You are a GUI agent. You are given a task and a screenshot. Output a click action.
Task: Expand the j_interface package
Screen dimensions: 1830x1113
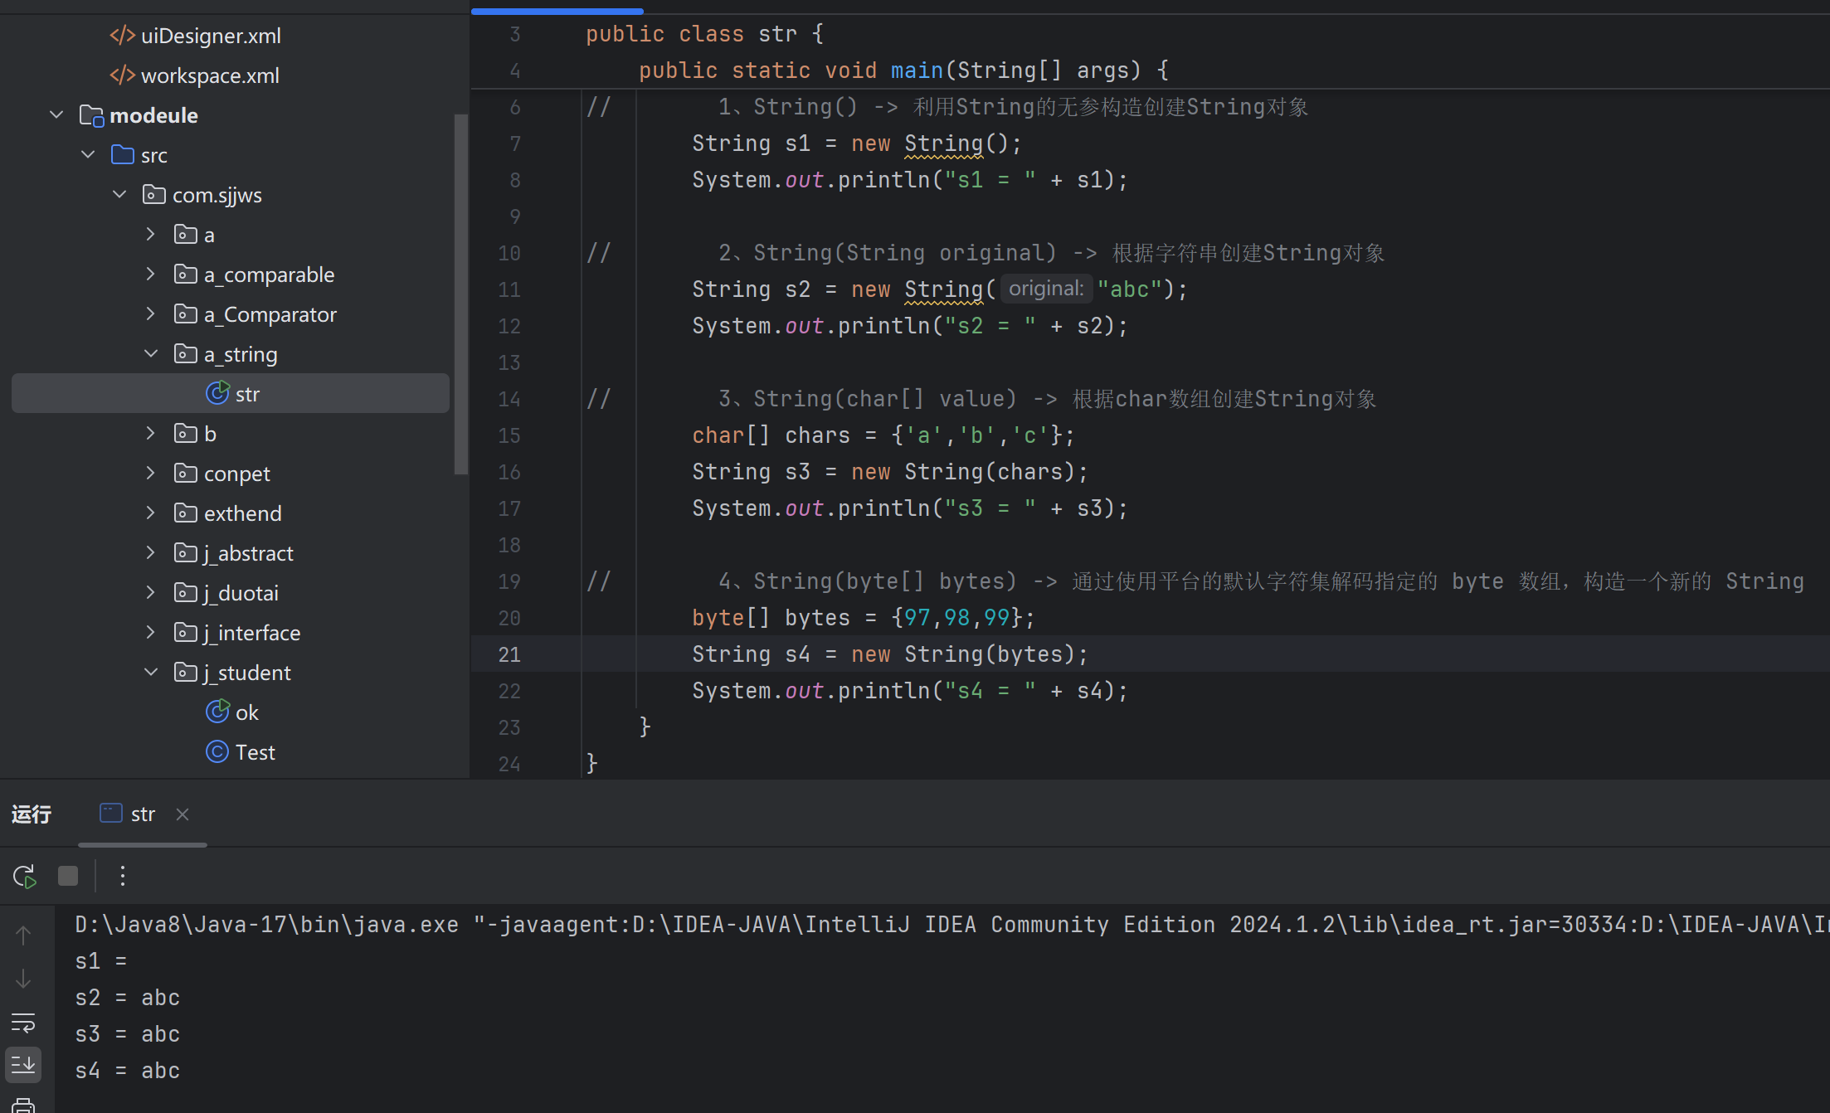(151, 633)
